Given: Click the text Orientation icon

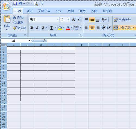Looking at the screenshot, I should (104, 20).
